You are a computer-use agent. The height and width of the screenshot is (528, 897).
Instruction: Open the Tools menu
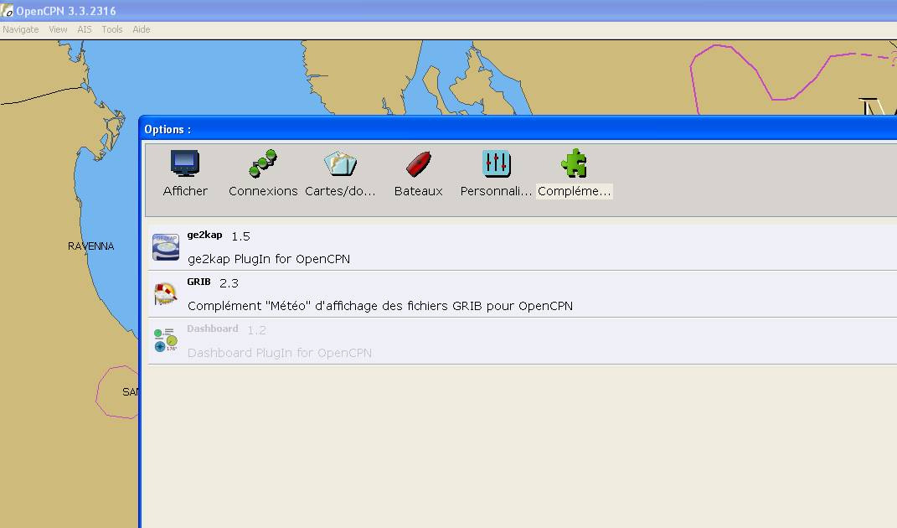[112, 29]
